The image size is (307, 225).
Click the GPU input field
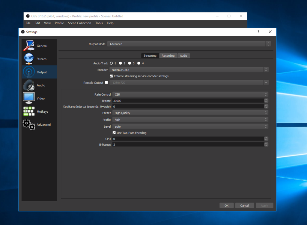pos(188,139)
